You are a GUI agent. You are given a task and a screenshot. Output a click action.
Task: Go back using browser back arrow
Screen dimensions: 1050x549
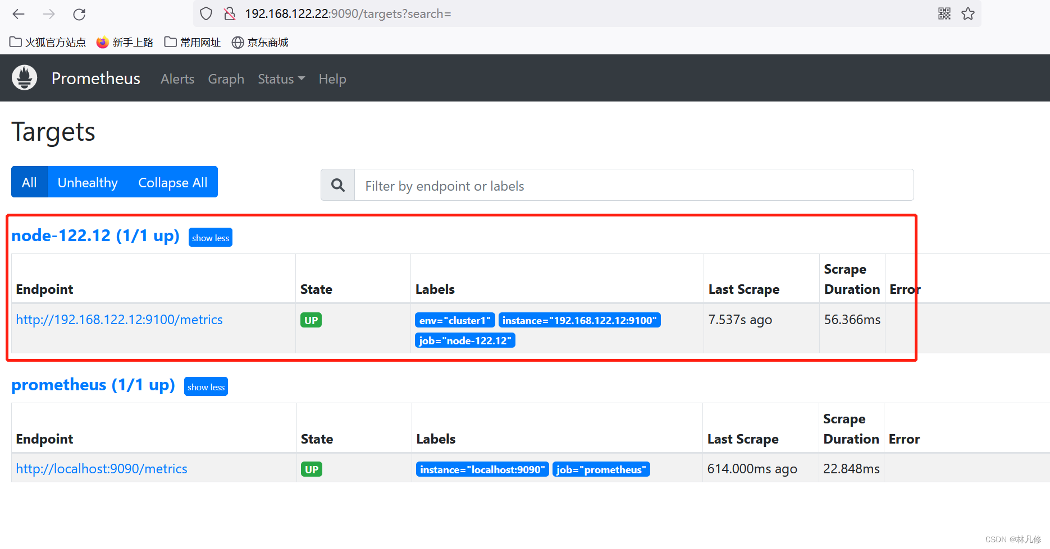tap(19, 14)
